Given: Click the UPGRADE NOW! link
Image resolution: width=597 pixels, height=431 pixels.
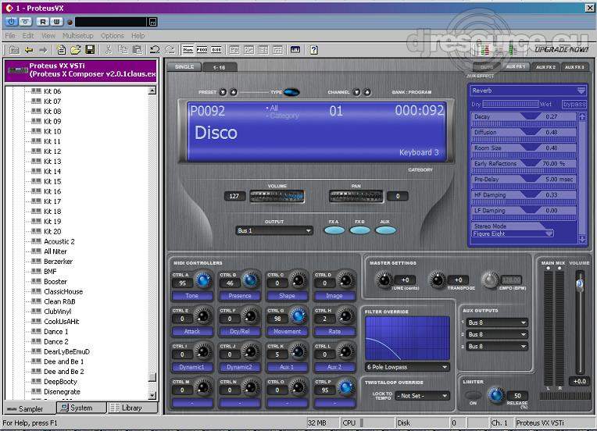Looking at the screenshot, I should 562,49.
